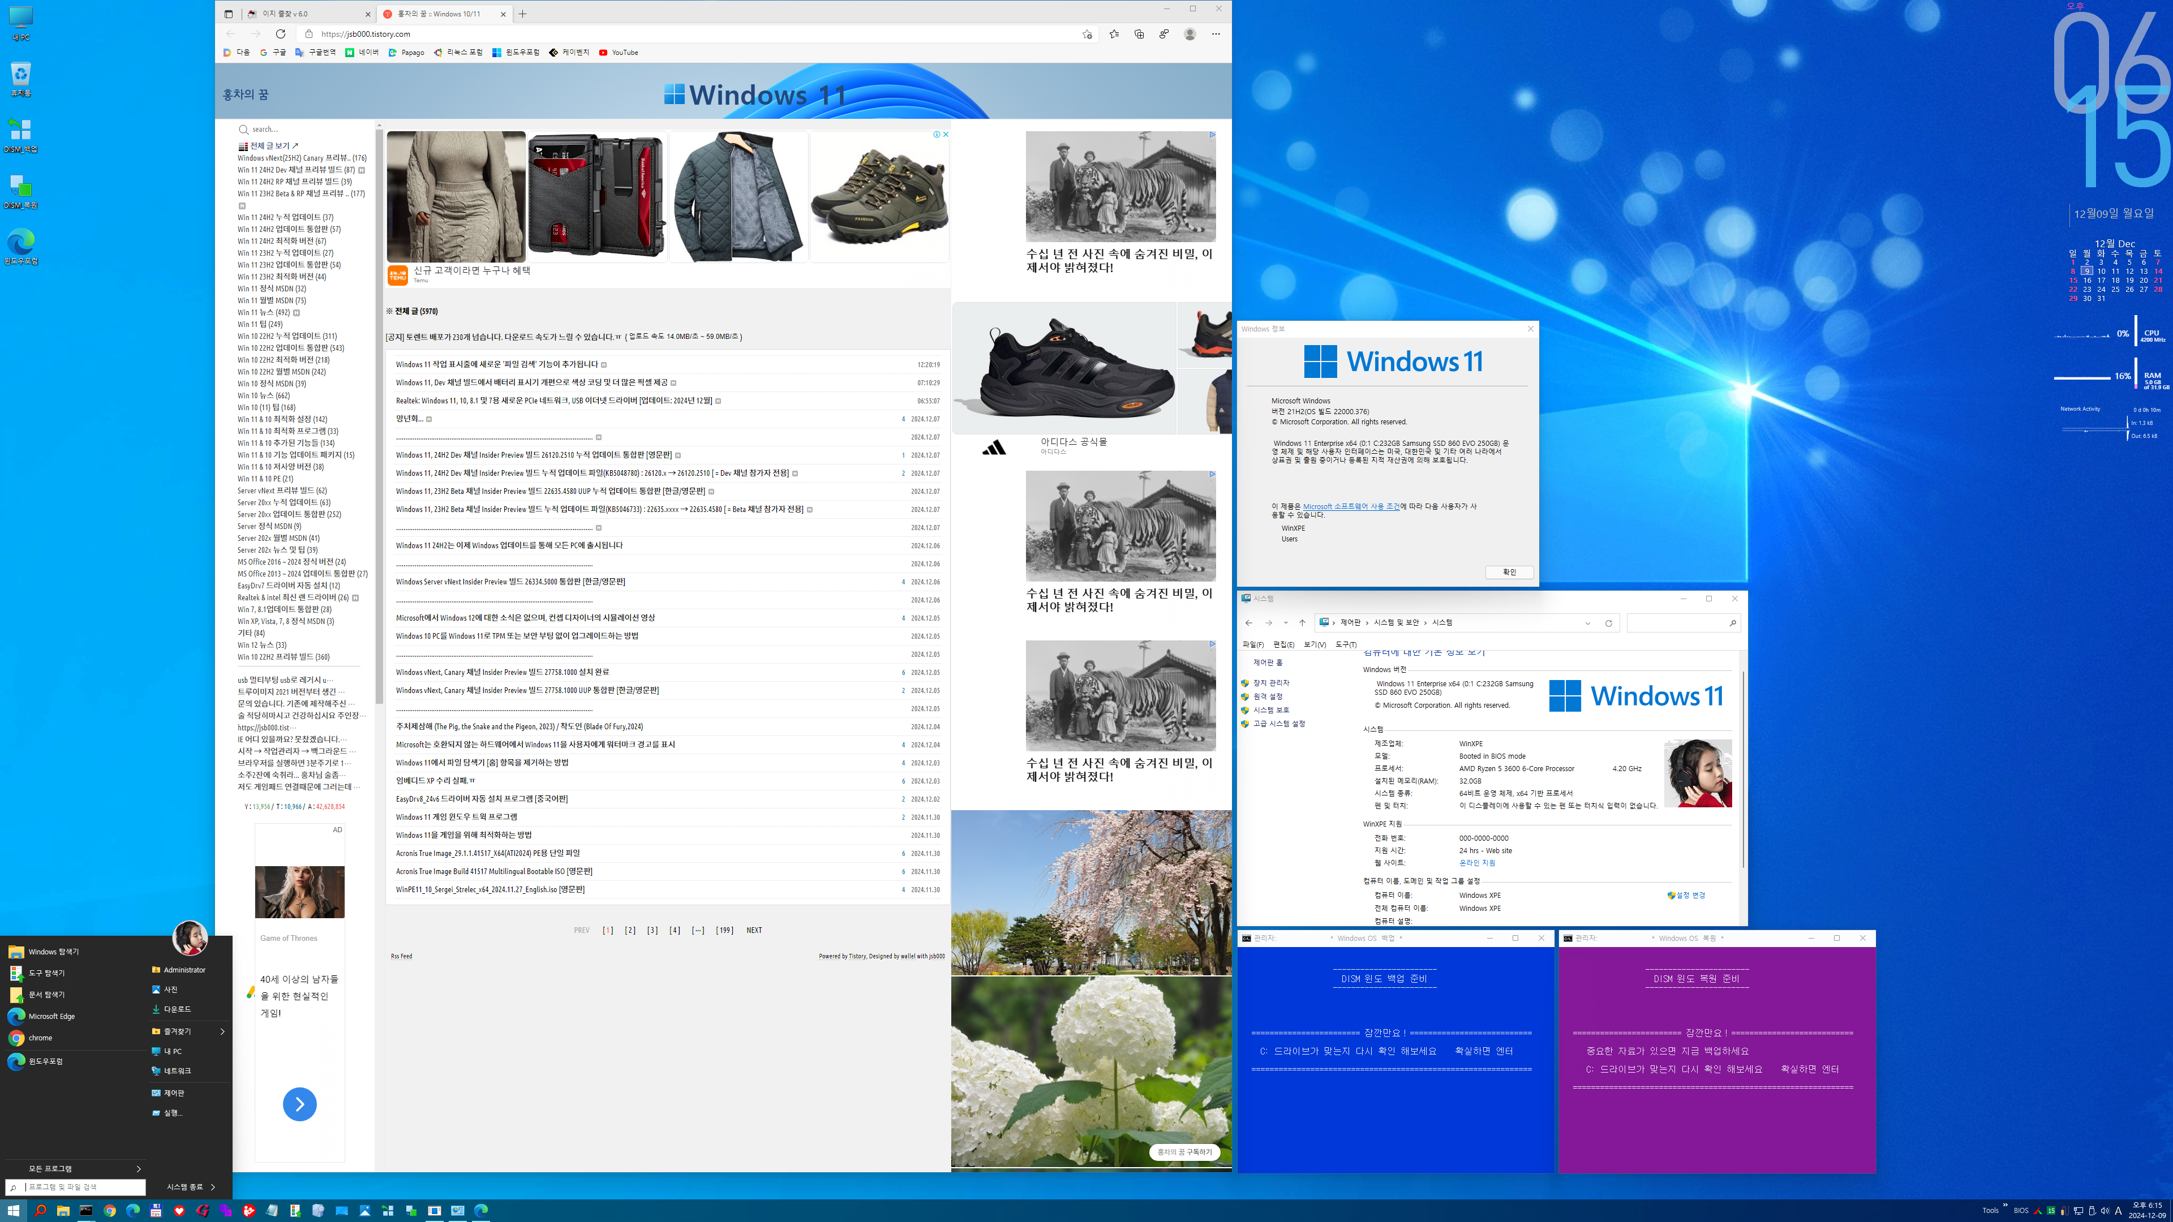This screenshot has width=2173, height=1222.
Task: Open File Explorer from the taskbar
Action: click(62, 1210)
